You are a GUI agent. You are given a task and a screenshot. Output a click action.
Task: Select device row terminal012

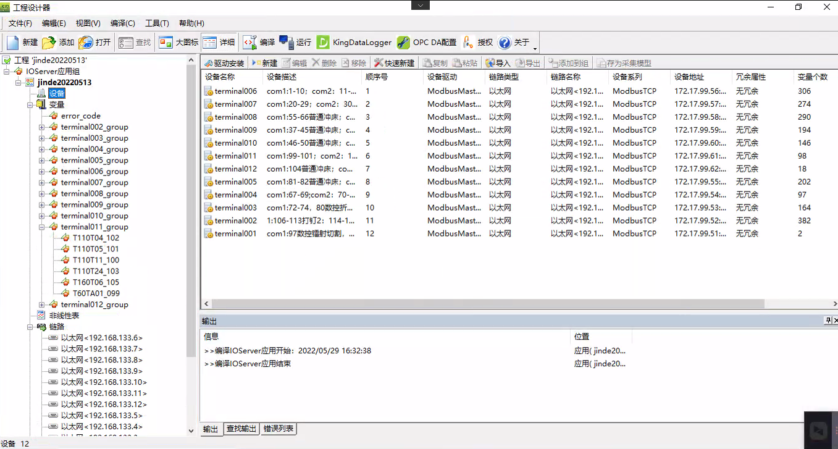(x=519, y=169)
